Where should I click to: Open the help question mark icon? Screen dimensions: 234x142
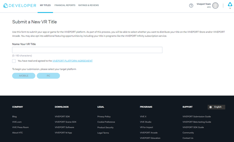pos(191,6)
